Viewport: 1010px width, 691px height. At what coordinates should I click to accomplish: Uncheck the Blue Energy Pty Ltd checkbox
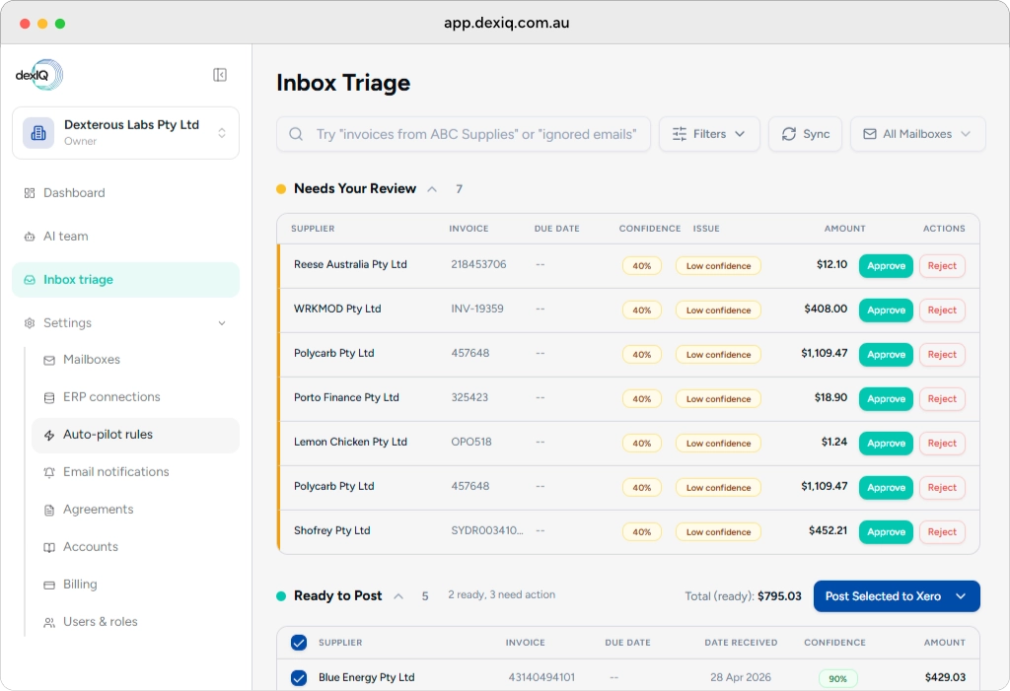pyautogui.click(x=299, y=677)
